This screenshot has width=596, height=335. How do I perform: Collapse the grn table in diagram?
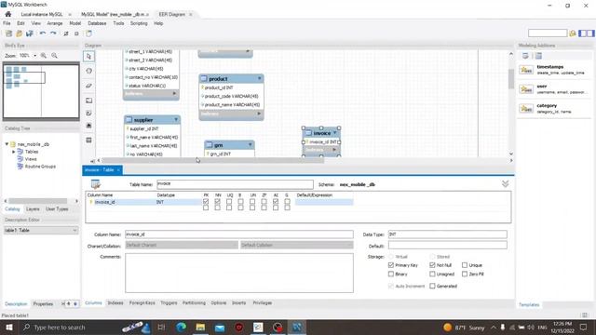click(x=251, y=145)
